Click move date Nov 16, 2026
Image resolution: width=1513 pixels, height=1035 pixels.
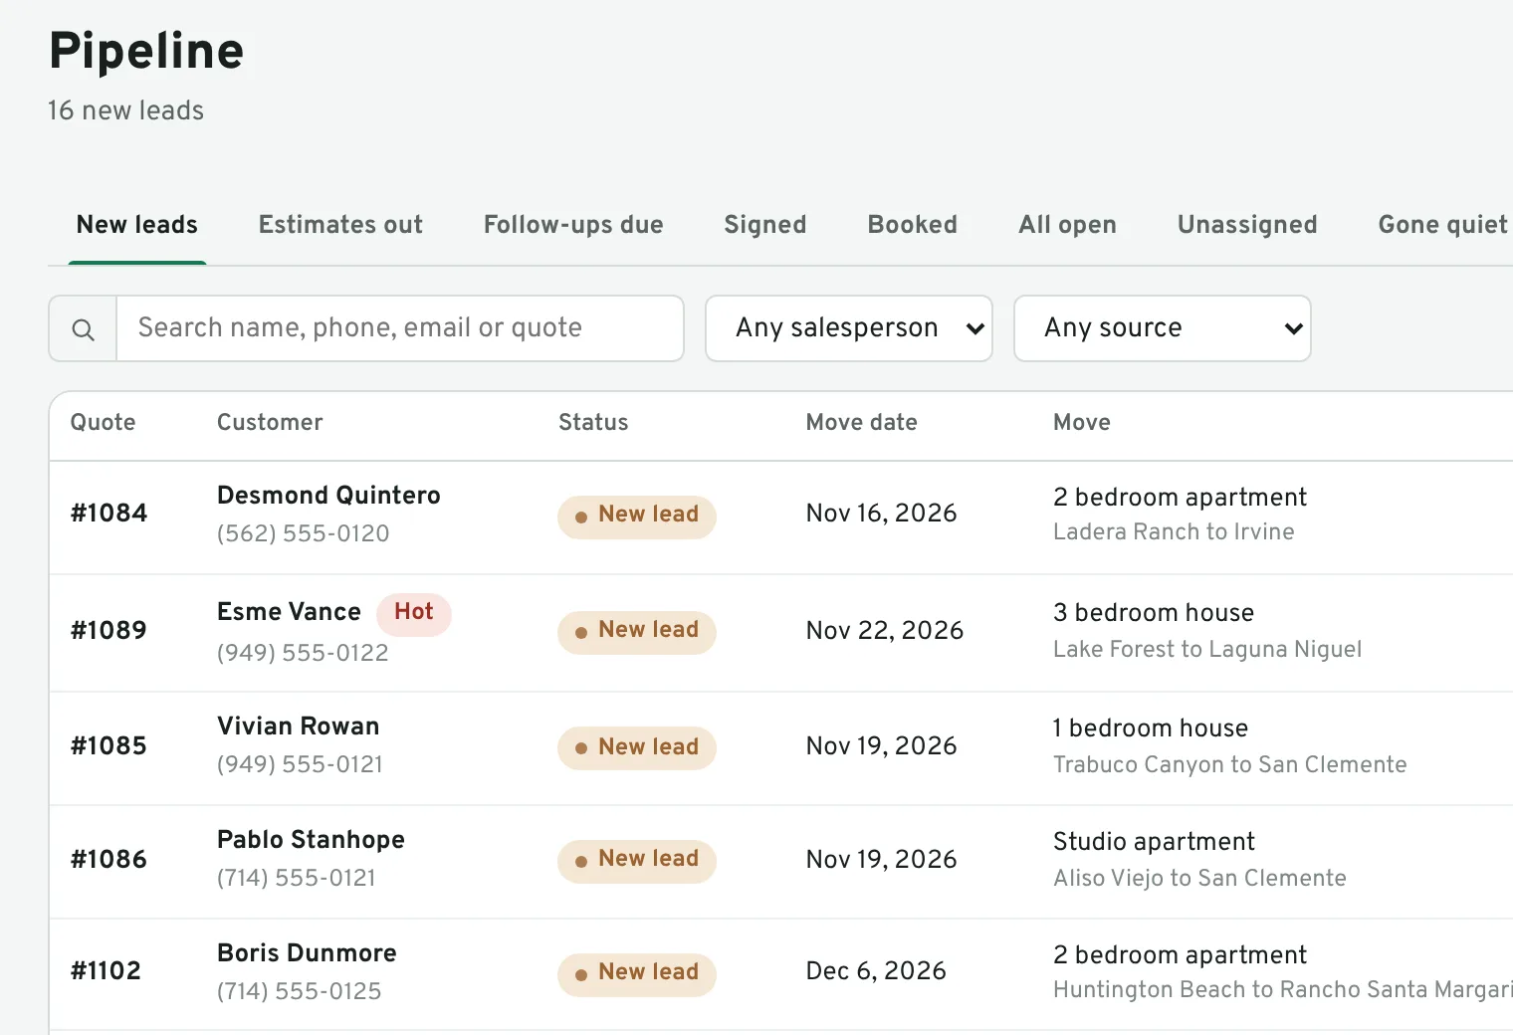881,514
